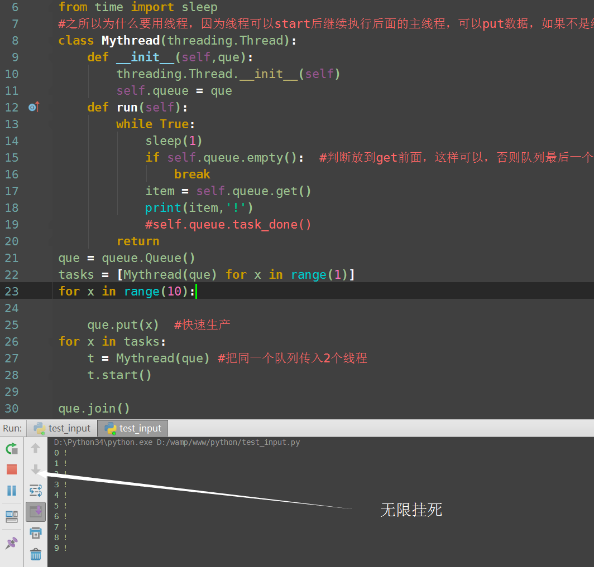The width and height of the screenshot is (594, 567).
Task: Click the 'D:\Python34\python.exe' command line in console
Action: point(177,442)
